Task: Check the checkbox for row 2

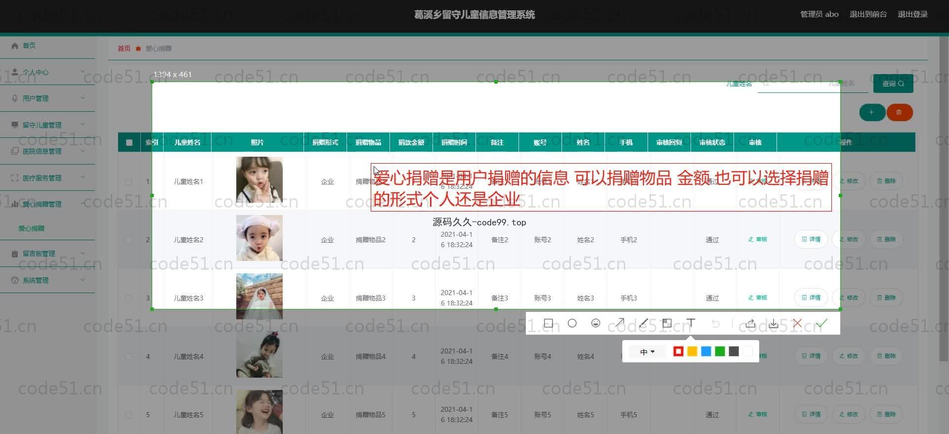Action: (129, 240)
